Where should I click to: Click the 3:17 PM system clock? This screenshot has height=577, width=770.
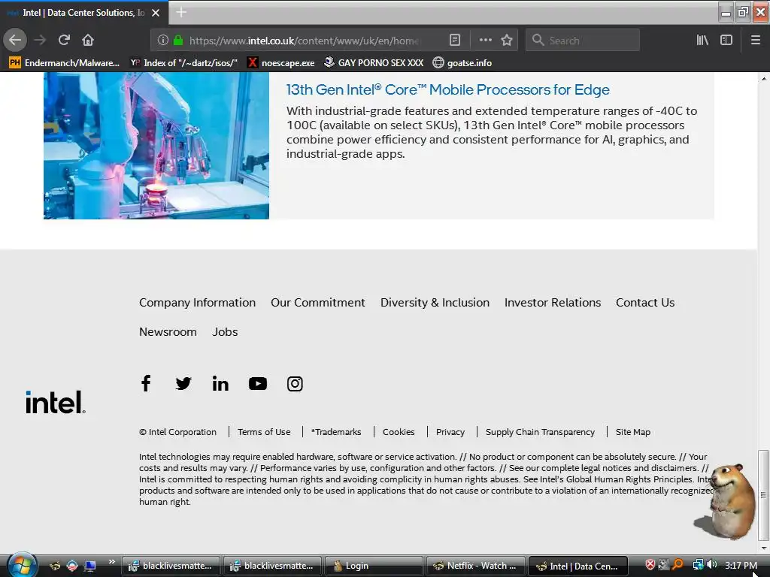(741, 565)
